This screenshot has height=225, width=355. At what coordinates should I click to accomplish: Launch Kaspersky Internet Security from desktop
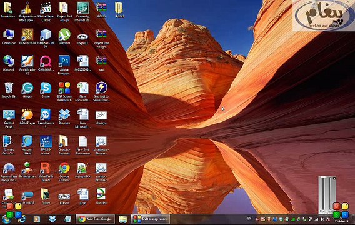click(83, 11)
